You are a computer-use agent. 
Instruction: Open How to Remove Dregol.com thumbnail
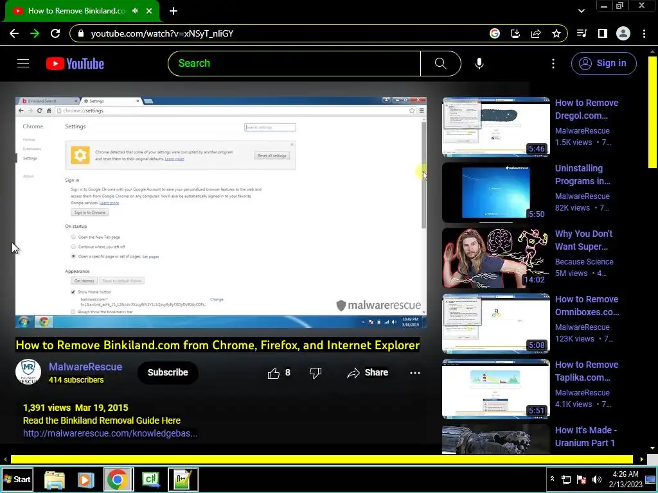pyautogui.click(x=495, y=127)
